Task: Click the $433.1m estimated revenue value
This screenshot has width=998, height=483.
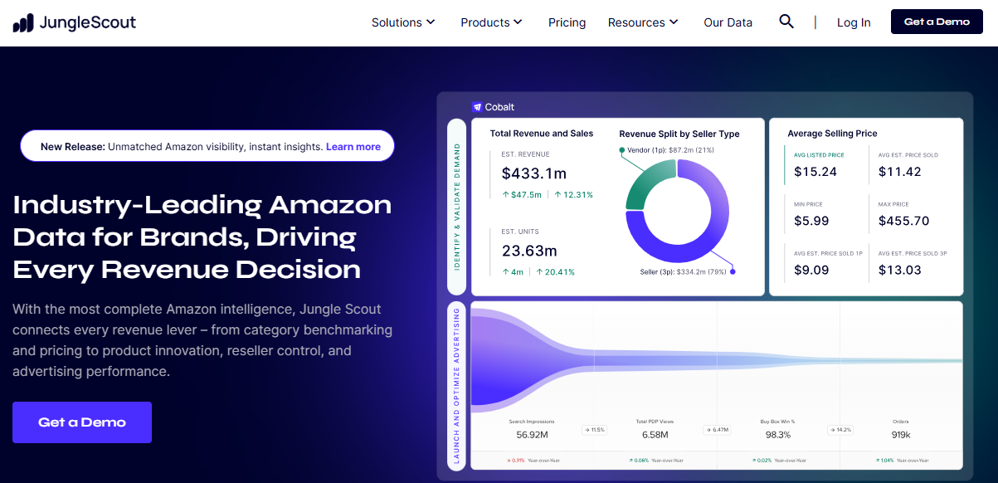Action: pos(534,173)
